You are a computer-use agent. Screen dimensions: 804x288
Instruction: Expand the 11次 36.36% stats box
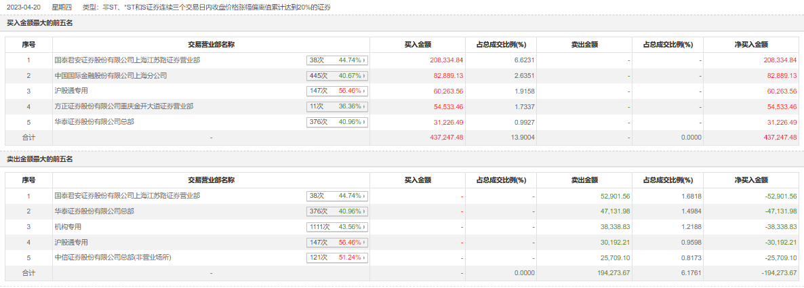337,107
